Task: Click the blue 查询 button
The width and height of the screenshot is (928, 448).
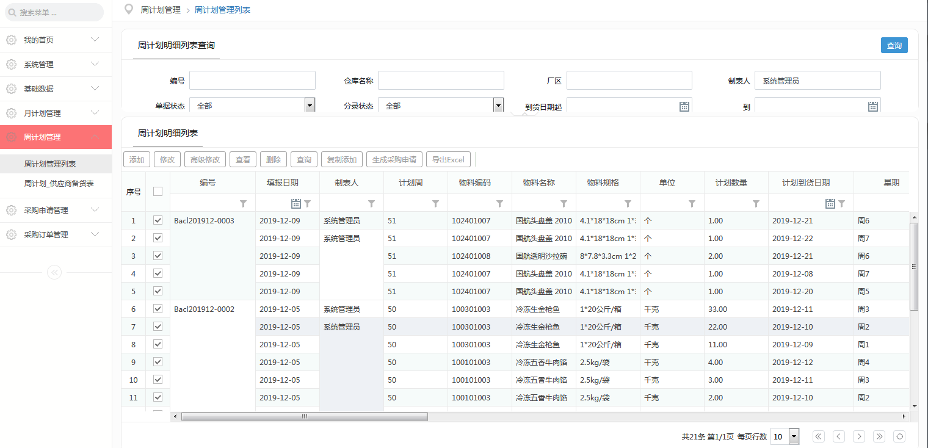Action: (894, 46)
